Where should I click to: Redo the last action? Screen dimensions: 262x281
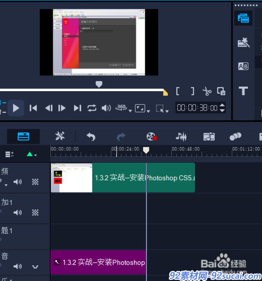click(x=121, y=137)
